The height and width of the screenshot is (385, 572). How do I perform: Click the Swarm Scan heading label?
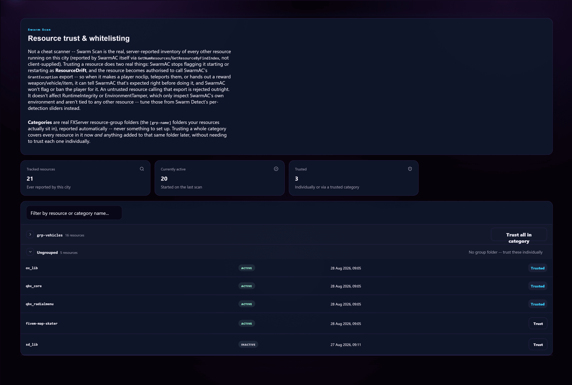(x=39, y=30)
